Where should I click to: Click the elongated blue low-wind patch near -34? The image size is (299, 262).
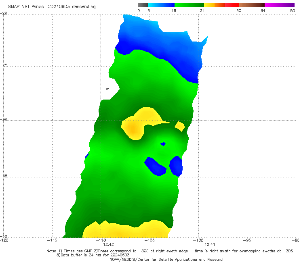(x=156, y=166)
